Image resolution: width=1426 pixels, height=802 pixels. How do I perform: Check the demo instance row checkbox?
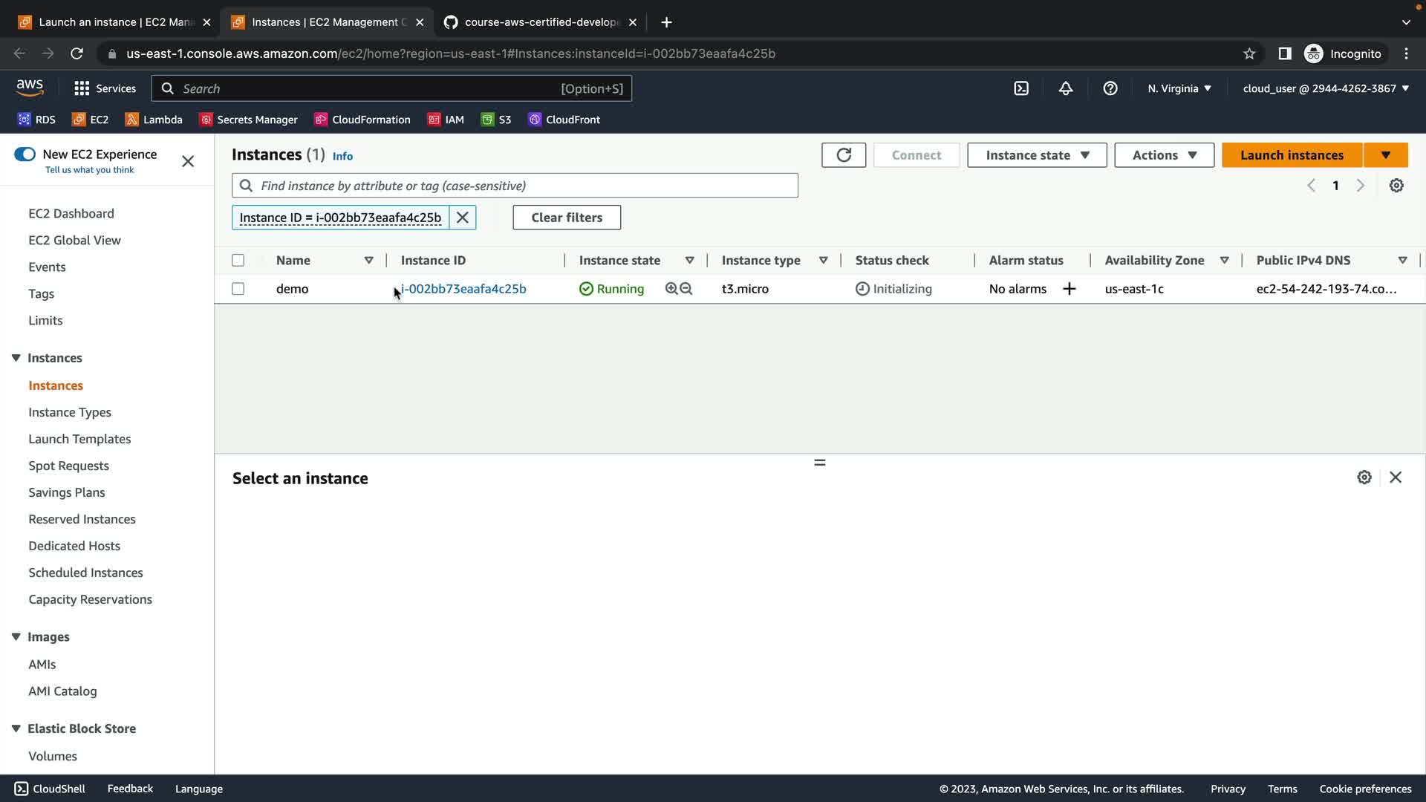coord(238,289)
